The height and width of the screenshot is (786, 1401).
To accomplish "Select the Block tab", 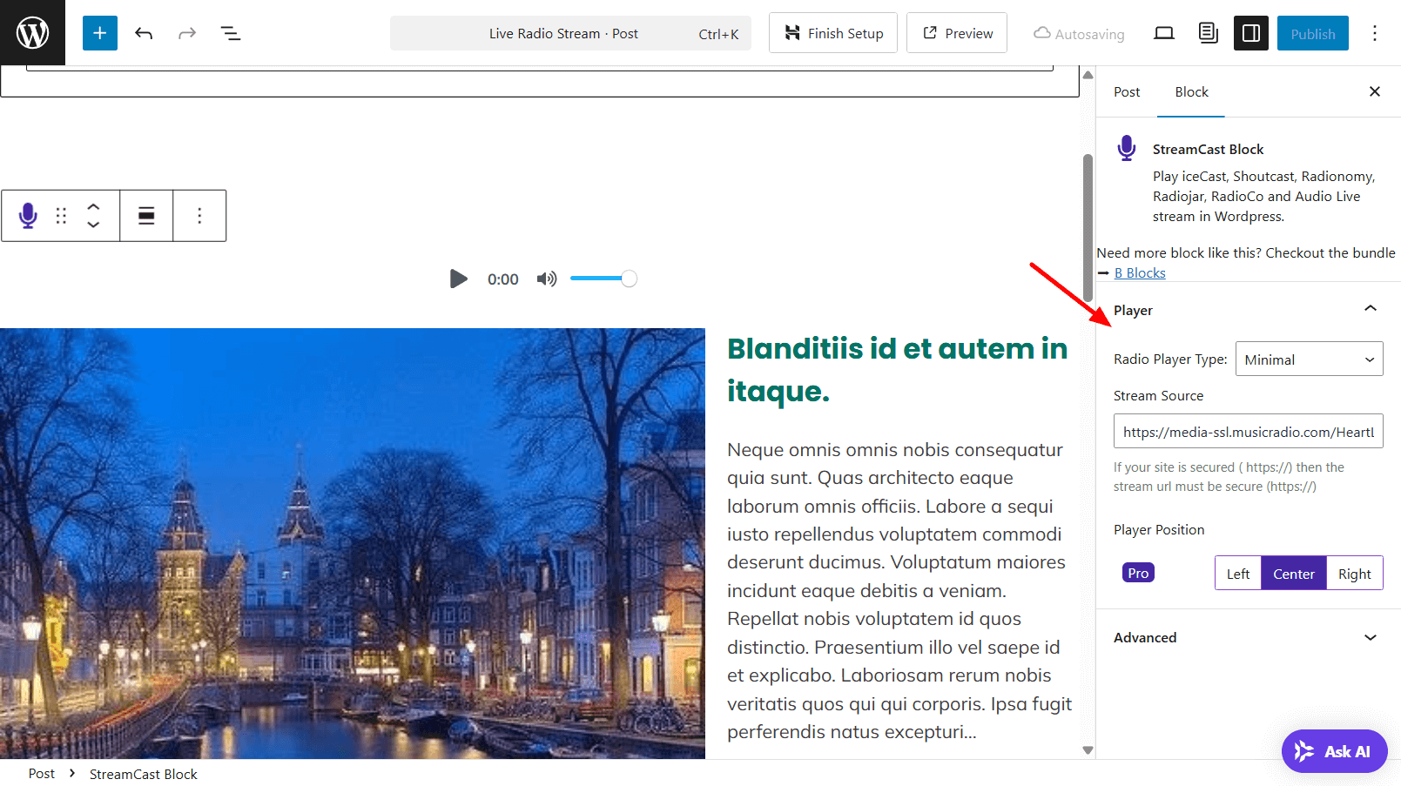I will 1191,92.
